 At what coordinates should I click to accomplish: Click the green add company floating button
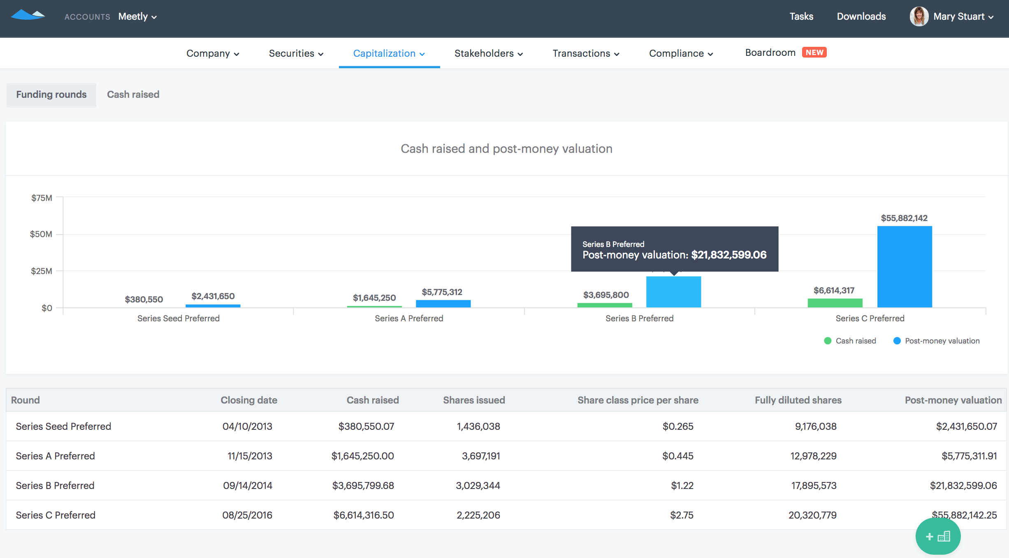click(x=938, y=536)
